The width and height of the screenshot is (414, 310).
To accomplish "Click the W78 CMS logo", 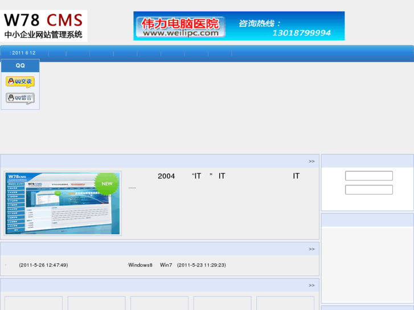I will [x=44, y=26].
